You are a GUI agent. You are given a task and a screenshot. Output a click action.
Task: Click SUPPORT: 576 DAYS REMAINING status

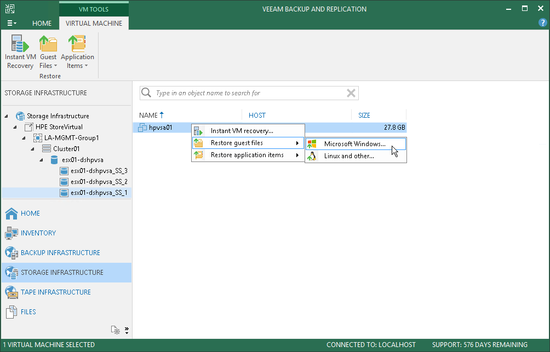pyautogui.click(x=479, y=345)
